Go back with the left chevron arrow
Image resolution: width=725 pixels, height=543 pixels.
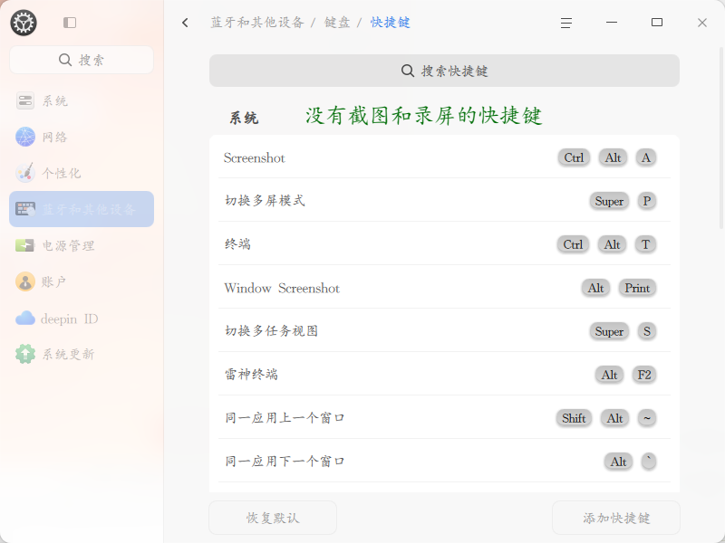tap(186, 23)
